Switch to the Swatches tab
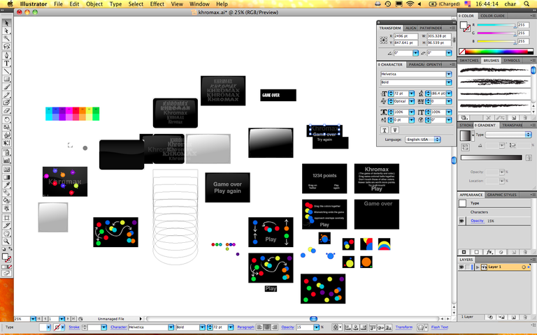The image size is (537, 335). [x=468, y=61]
